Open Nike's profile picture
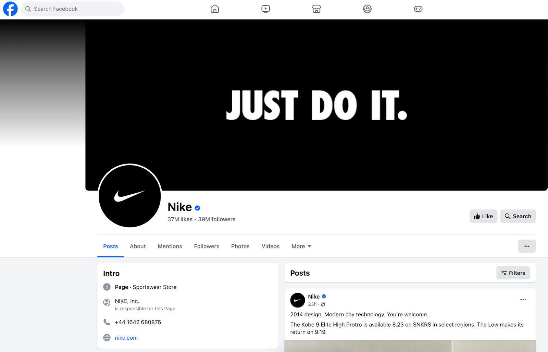 (x=129, y=196)
